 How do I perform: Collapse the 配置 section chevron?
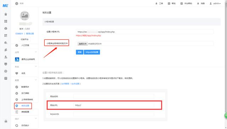(36, 80)
